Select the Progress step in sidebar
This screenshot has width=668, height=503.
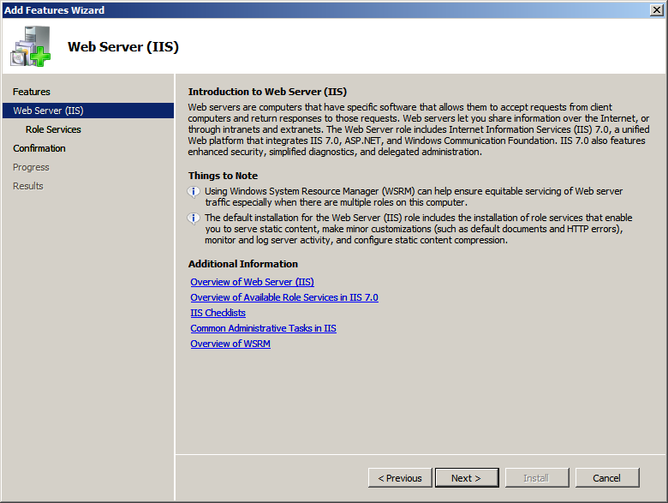(x=31, y=167)
